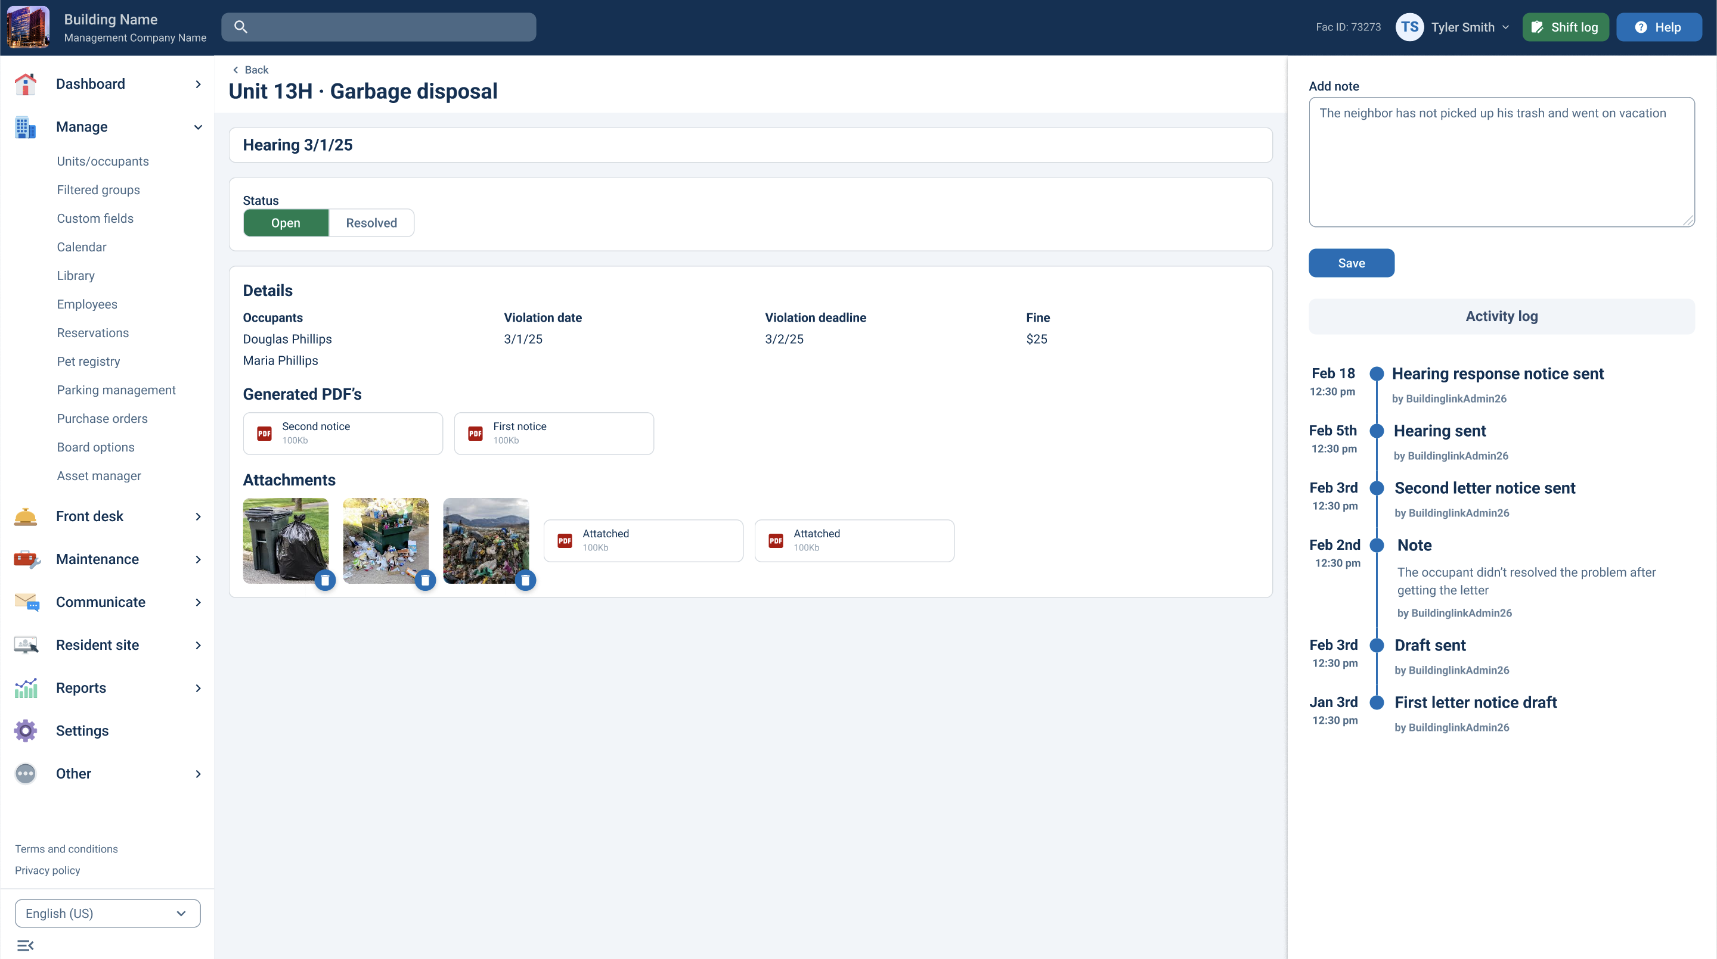Set violation status to Resolved
1717x959 pixels.
coord(371,222)
